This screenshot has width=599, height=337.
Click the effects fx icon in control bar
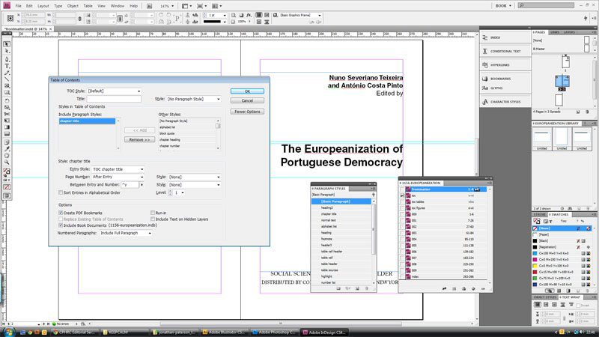point(249,15)
